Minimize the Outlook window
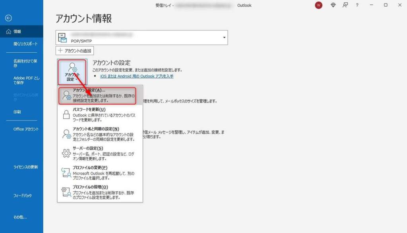This screenshot has width=407, height=233. coord(372,5)
